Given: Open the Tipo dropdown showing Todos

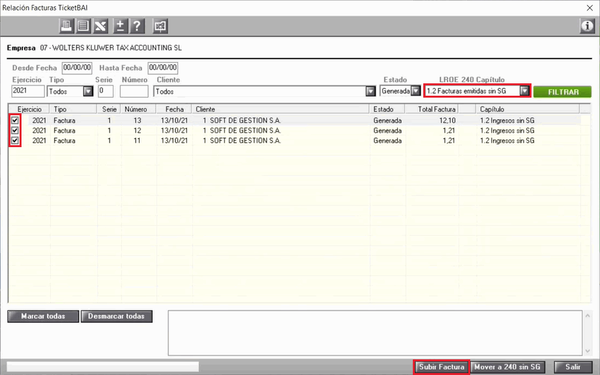Looking at the screenshot, I should (x=88, y=92).
